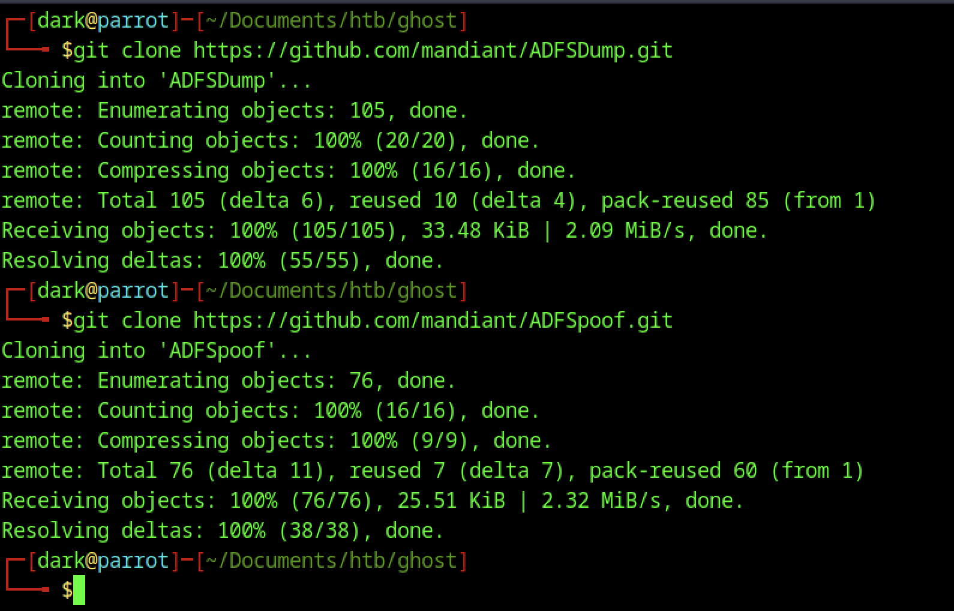Click the "Counting objects: 100% (20/20)" line
The image size is (954, 611).
270,140
